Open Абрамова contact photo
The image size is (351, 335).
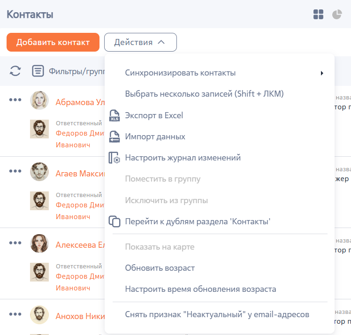tap(39, 100)
